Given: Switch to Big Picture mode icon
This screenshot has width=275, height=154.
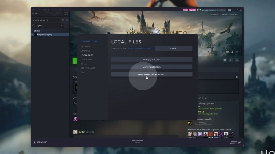Looking at the screenshot, I should (x=230, y=10).
